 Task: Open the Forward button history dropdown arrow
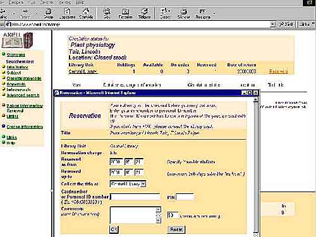pos(37,13)
